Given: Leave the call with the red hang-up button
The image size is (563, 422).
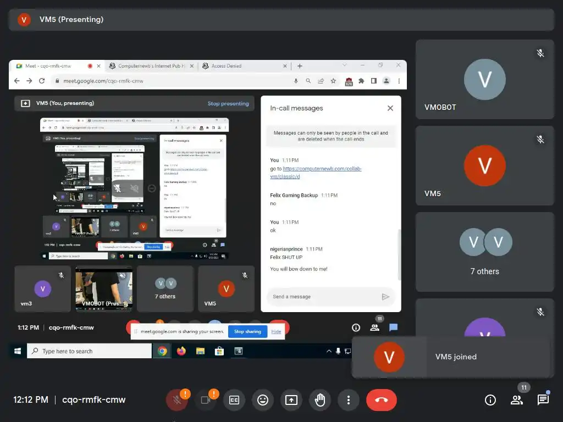Looking at the screenshot, I should point(382,400).
